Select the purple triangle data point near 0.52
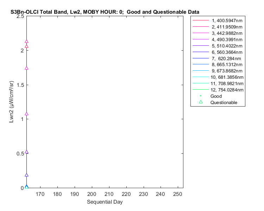 point(26,152)
